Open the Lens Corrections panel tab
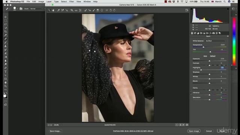The height and width of the screenshot is (135, 240). (x=207, y=33)
